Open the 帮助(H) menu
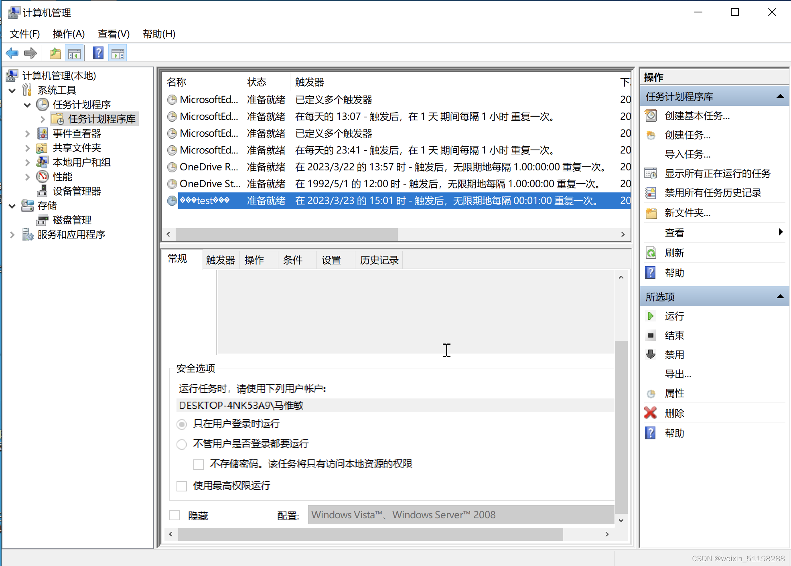791x566 pixels. pyautogui.click(x=159, y=34)
